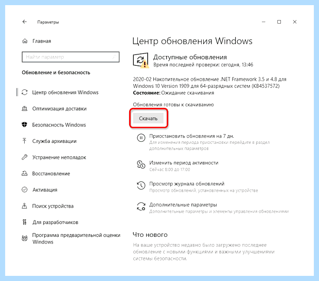Maximize the Параметры window
The height and width of the screenshot is (281, 319).
click(279, 22)
